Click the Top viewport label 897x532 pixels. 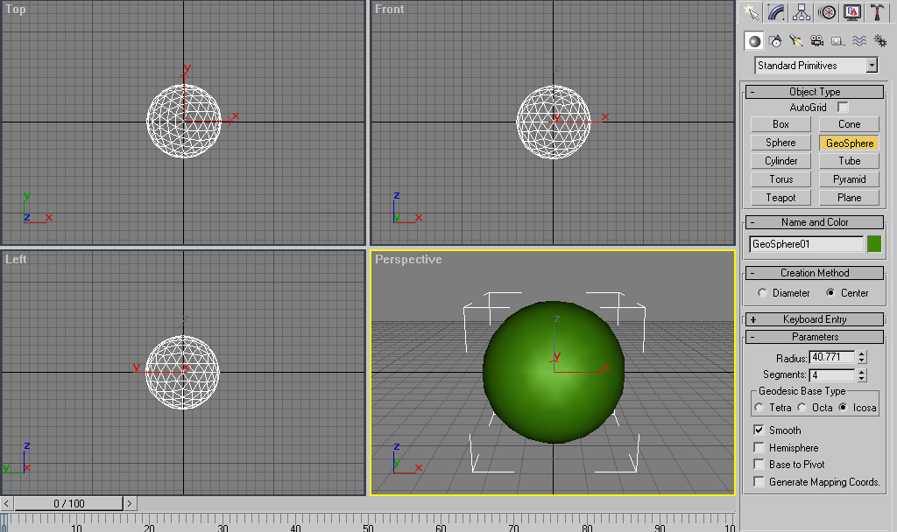coord(16,9)
